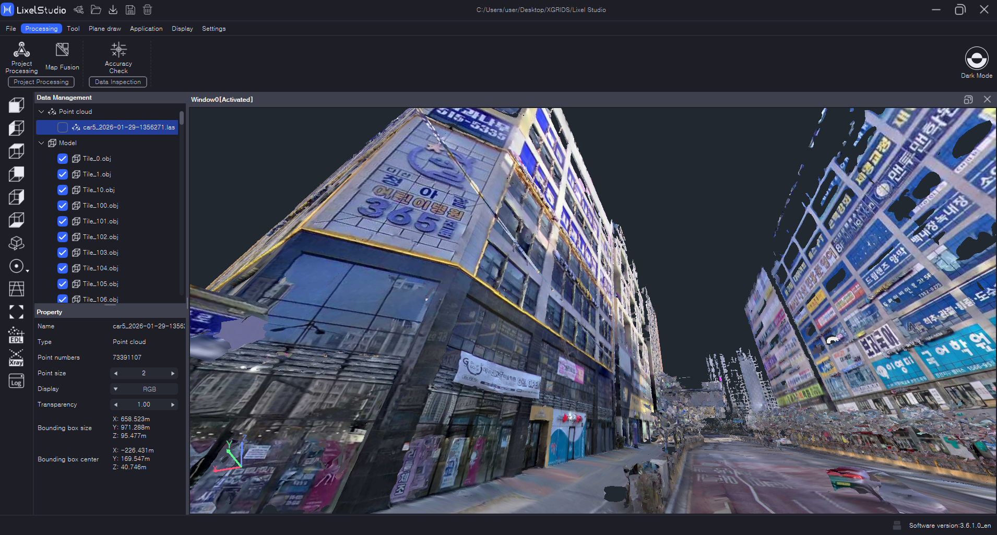Click the fullscreen corners icon in sidebar
The width and height of the screenshot is (997, 535).
[x=16, y=312]
